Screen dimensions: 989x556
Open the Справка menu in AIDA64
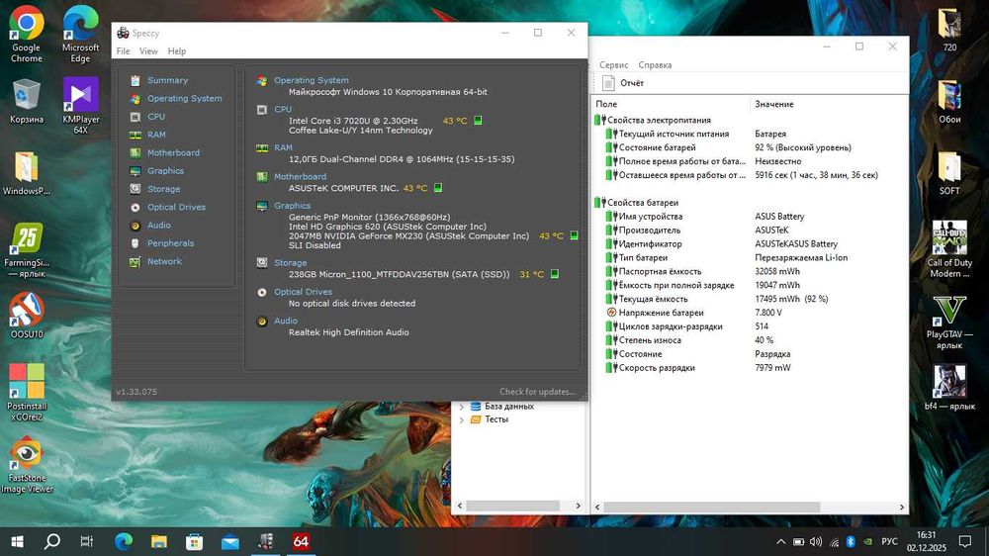click(655, 65)
